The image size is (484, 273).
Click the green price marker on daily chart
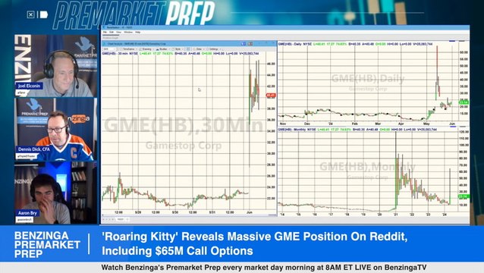click(464, 102)
